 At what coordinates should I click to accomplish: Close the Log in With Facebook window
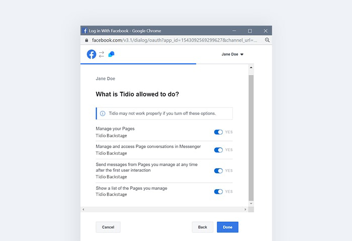266,31
